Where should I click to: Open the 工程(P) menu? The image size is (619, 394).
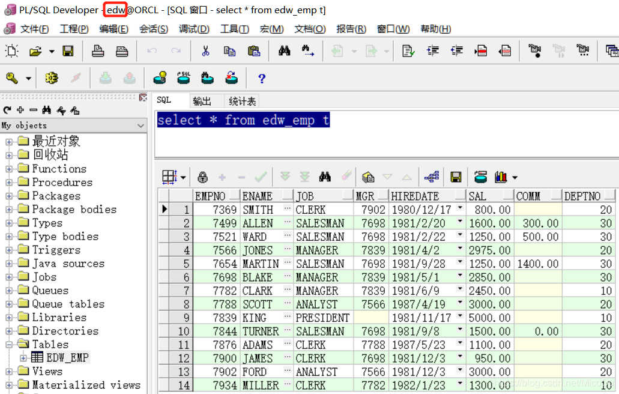click(x=74, y=29)
